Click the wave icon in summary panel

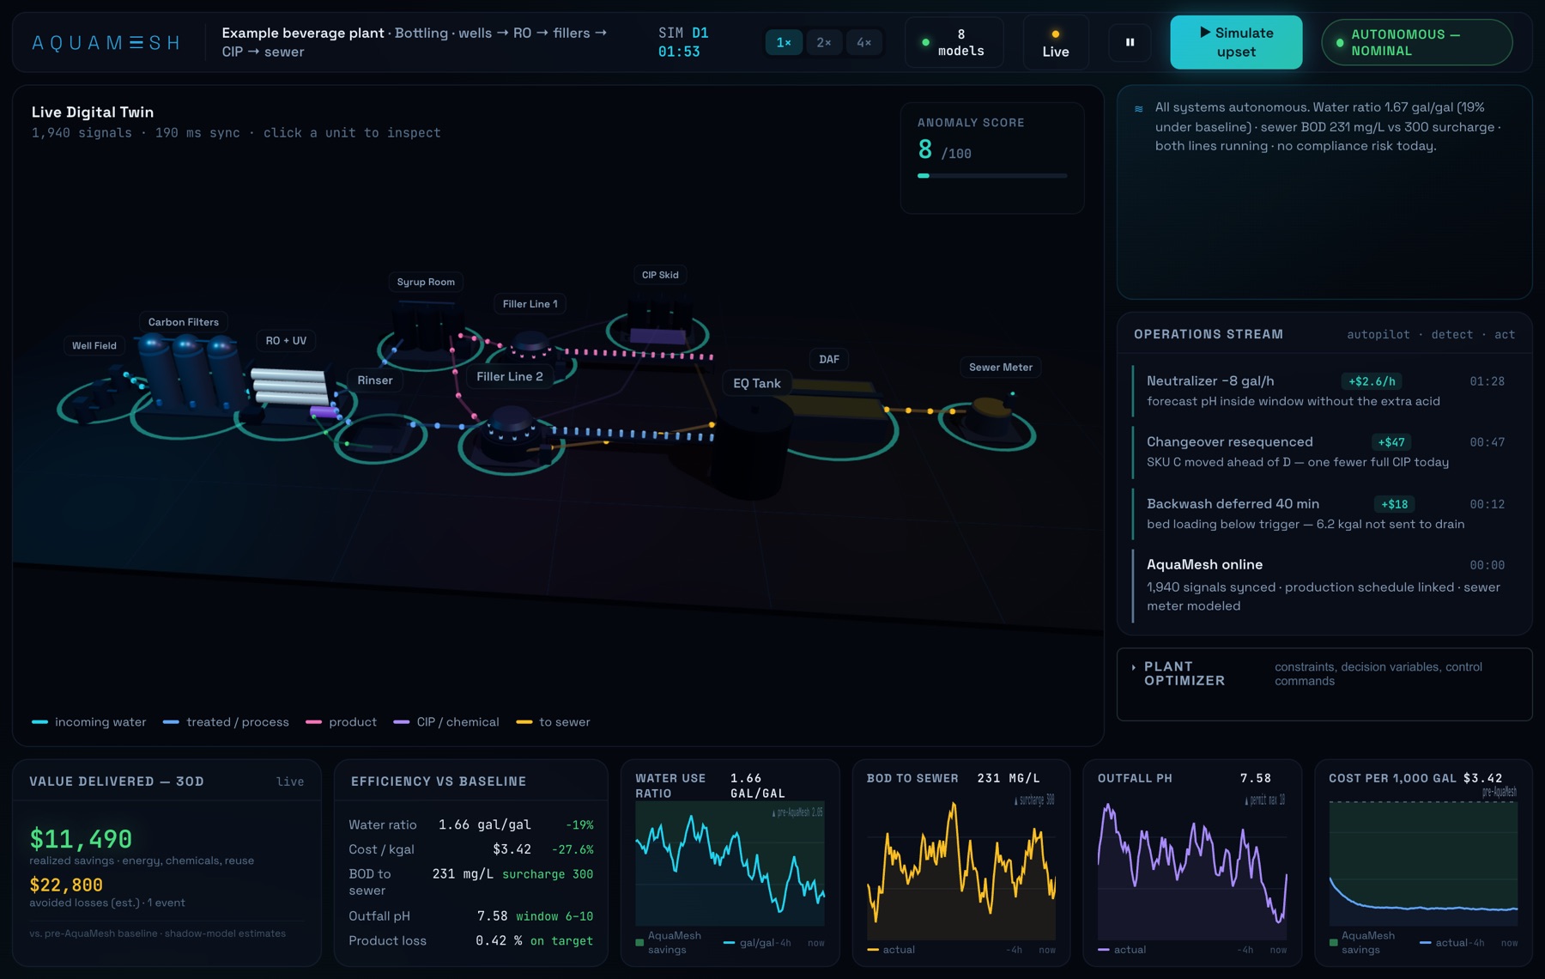click(1139, 109)
